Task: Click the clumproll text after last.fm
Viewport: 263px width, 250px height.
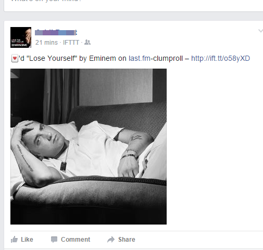Action: click(168, 58)
